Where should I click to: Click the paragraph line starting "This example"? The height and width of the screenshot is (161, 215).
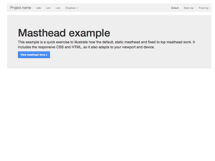coord(107,42)
